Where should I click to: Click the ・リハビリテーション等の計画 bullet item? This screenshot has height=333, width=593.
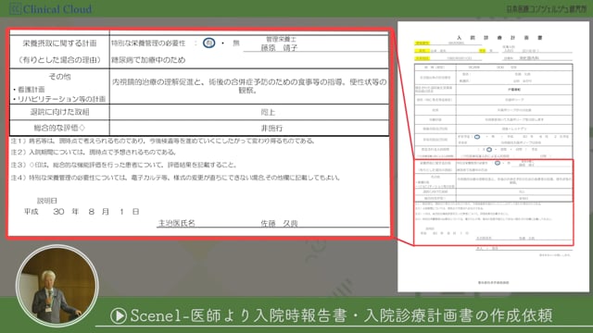coord(59,99)
